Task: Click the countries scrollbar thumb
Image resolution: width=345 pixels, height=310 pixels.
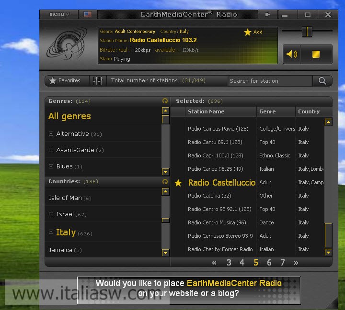Action: click(x=165, y=220)
